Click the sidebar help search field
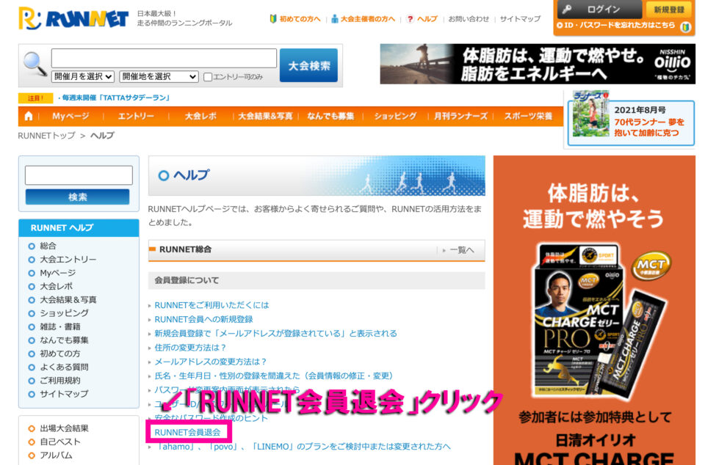 click(79, 175)
